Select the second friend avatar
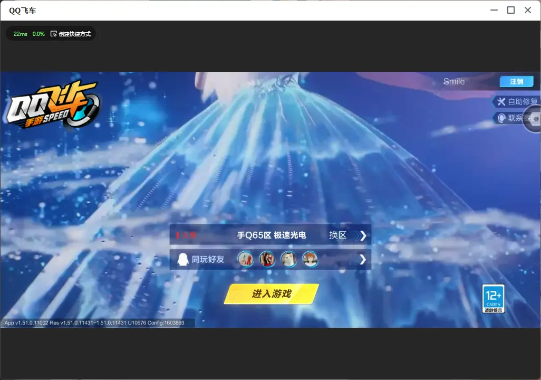The image size is (541, 380). point(267,259)
